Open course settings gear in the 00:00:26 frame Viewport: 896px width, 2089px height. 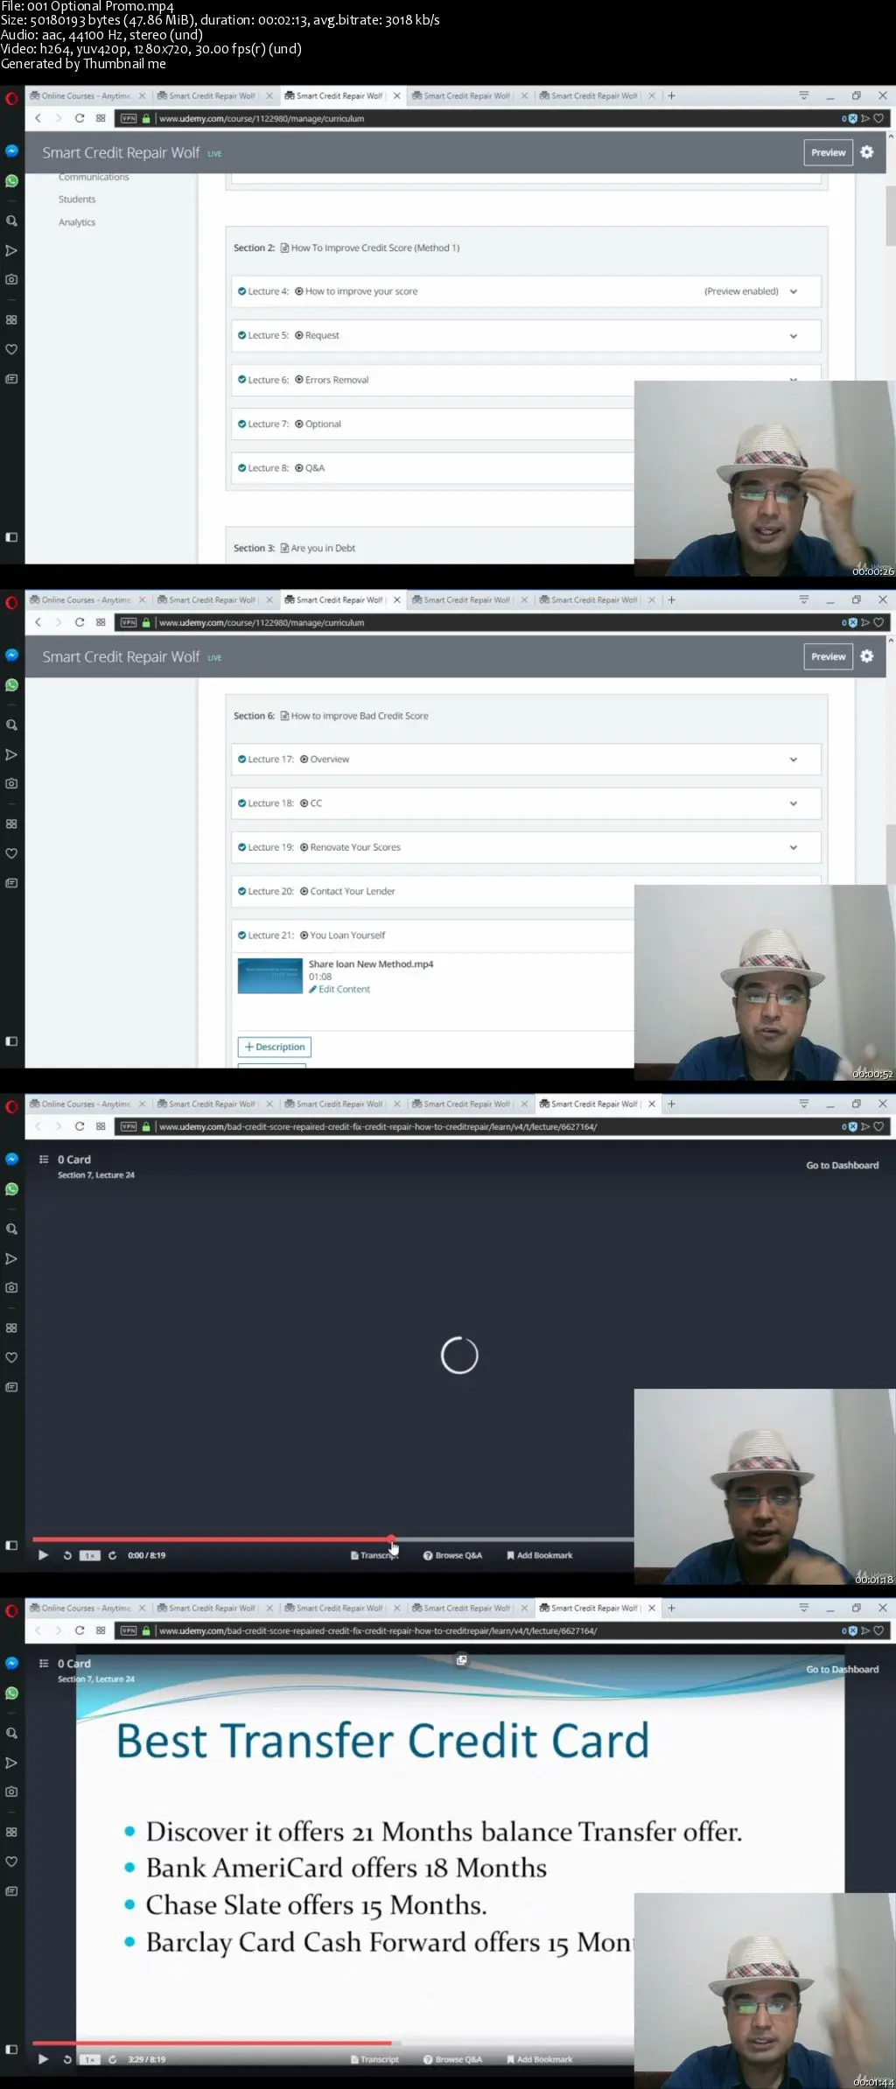(866, 152)
